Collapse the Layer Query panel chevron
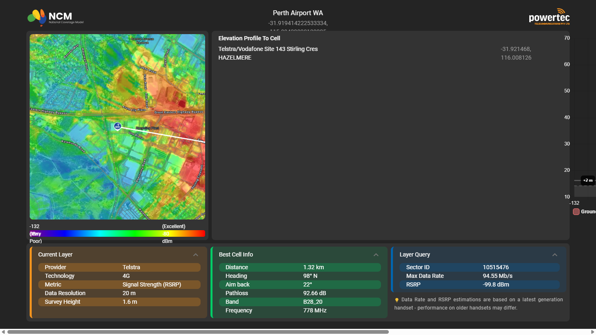Screen dimensions: 596x335 pos(555,255)
